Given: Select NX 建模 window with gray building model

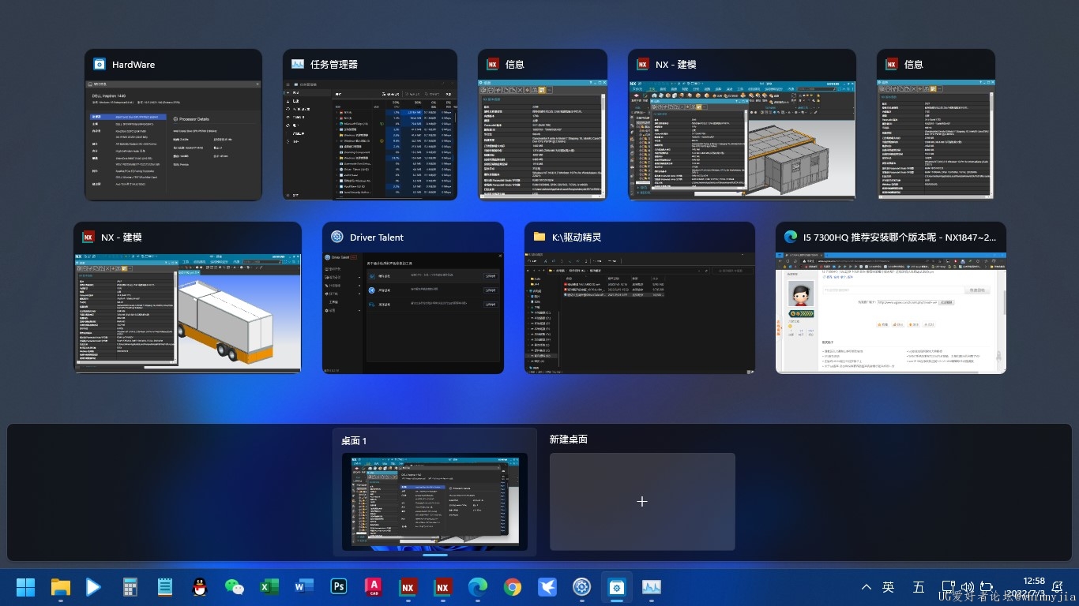Looking at the screenshot, I should coord(742,125).
